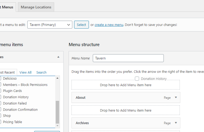The image size is (204, 132).
Task: Follow the create a new menu link
Action: click(x=109, y=25)
